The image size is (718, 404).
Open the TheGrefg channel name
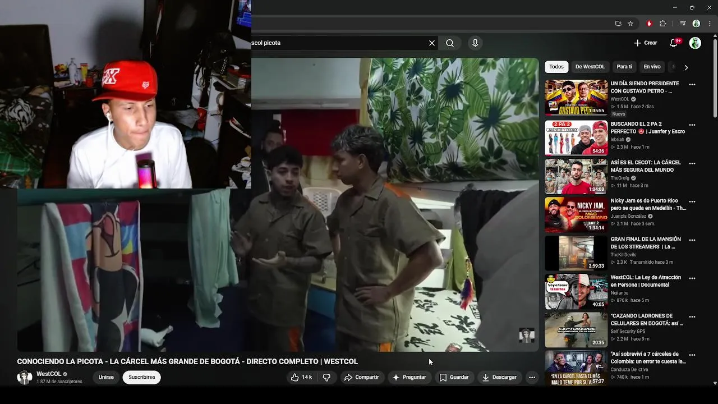pos(620,178)
